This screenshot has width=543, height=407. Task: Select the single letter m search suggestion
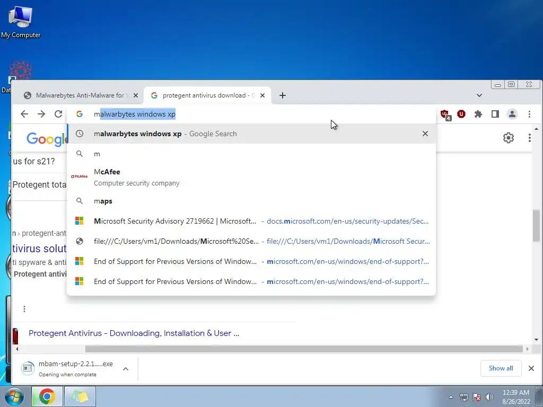[x=251, y=154]
